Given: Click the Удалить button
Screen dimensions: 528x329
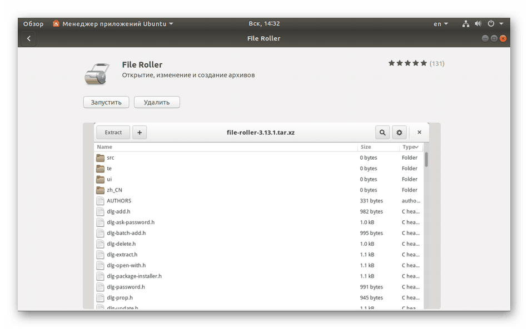Looking at the screenshot, I should click(x=157, y=102).
